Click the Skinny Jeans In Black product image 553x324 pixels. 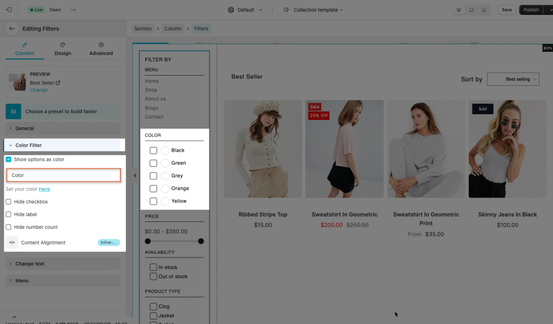508,149
